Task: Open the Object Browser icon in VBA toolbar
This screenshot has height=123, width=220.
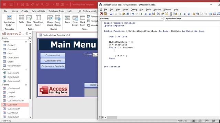Action: (166, 14)
